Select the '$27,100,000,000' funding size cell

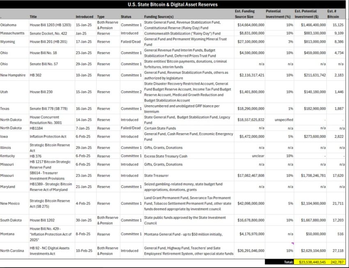(250, 41)
